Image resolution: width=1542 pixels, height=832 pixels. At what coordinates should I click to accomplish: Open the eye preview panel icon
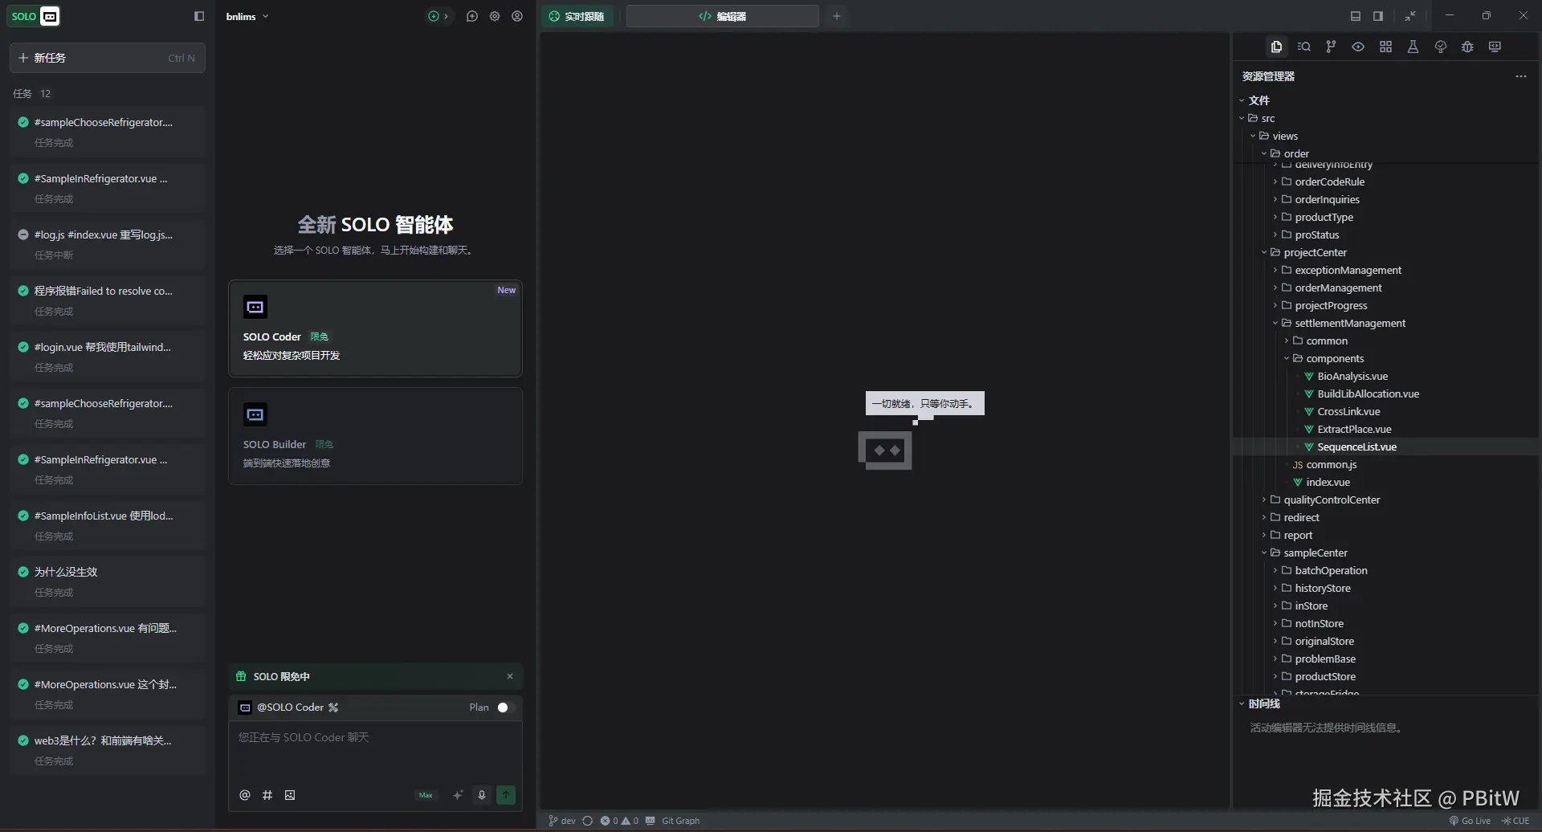[x=1358, y=47]
